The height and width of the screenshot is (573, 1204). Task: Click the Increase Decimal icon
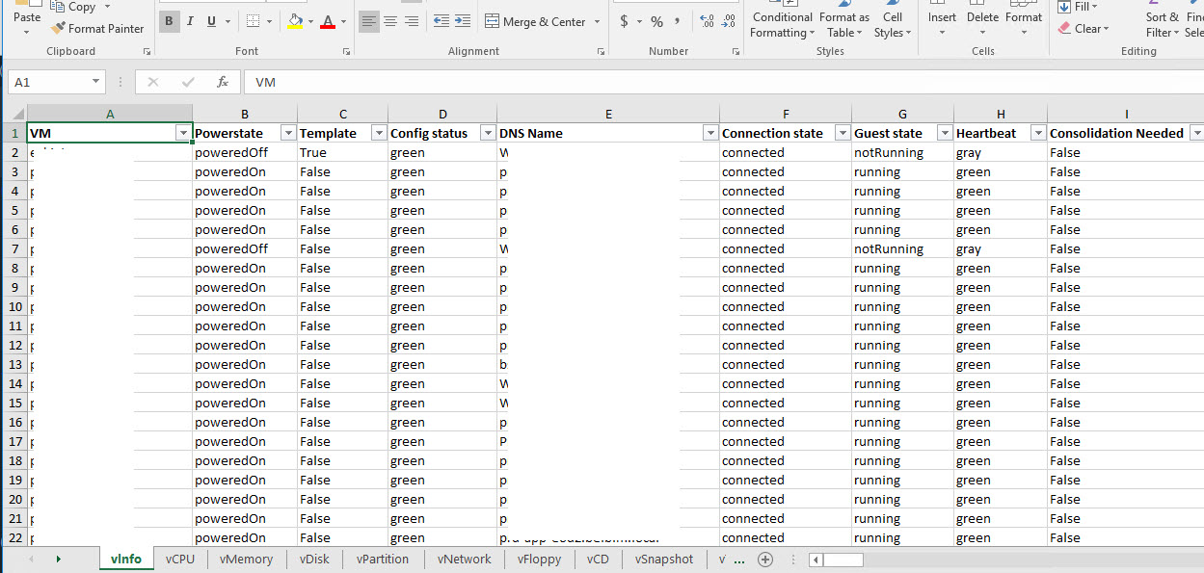point(706,21)
